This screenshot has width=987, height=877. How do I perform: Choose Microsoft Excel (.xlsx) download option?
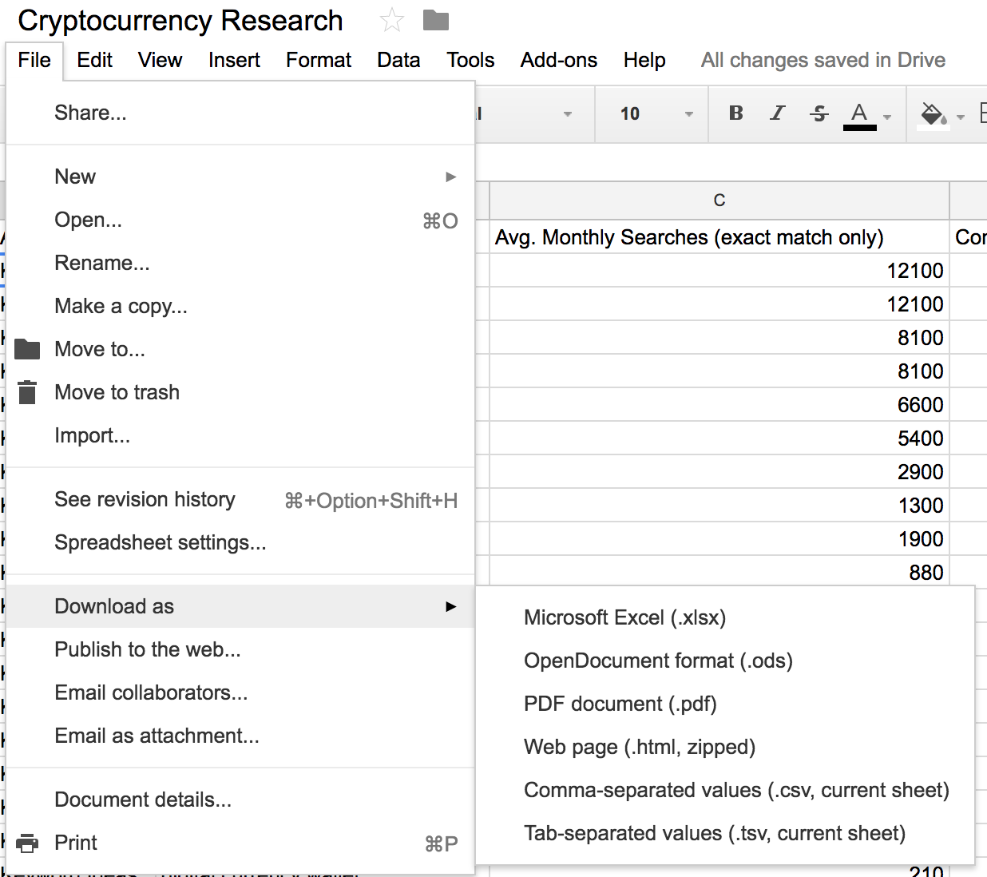(625, 617)
